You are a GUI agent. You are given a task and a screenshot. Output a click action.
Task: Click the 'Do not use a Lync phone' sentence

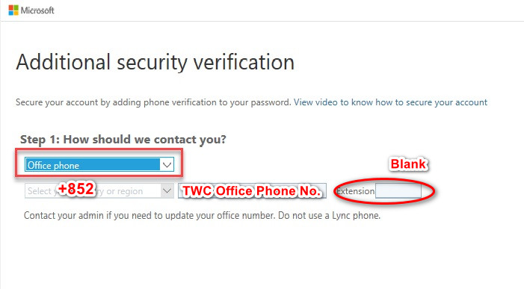329,215
